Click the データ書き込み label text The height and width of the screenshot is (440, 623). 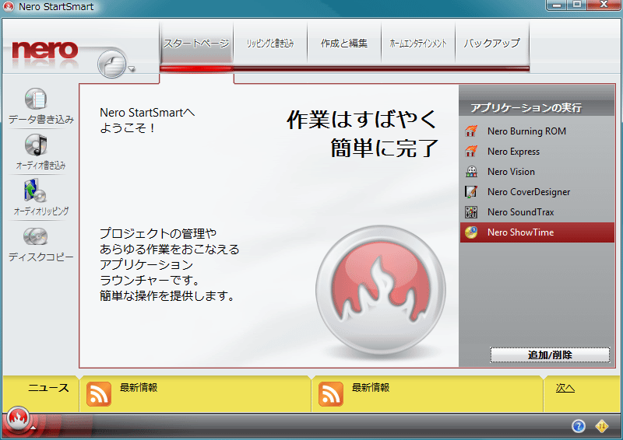(x=41, y=119)
